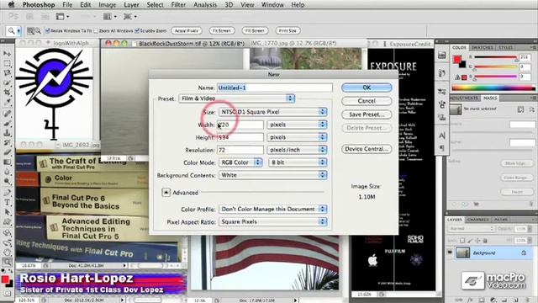The image size is (538, 303).
Task: Switch to the Swatches tab
Action: click(482, 47)
